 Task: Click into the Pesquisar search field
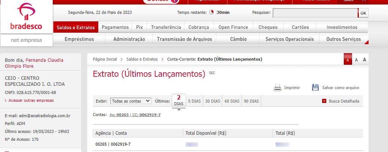point(315,13)
